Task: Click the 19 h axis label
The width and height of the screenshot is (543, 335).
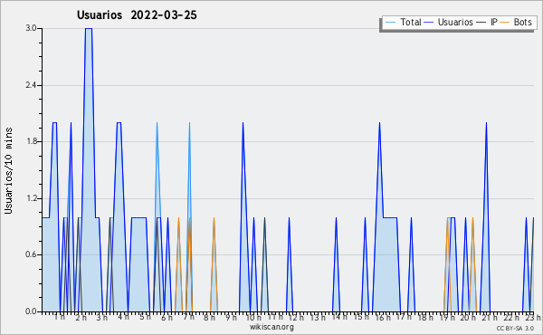Action: point(447,317)
